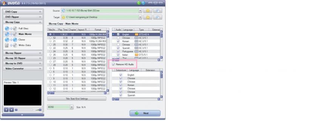Open the BD50 output size dropdown
The height and width of the screenshot is (136, 313).
(72, 107)
